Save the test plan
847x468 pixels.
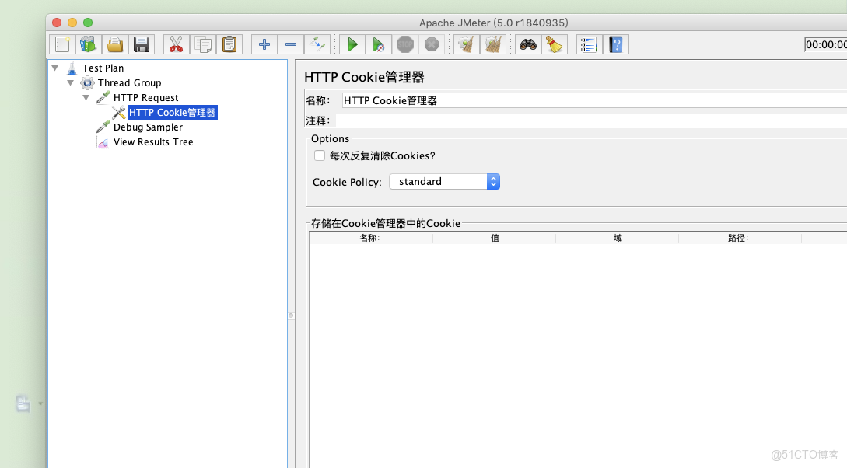click(x=142, y=44)
